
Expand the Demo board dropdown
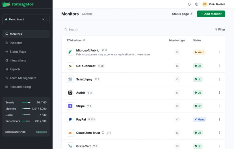point(43,19)
